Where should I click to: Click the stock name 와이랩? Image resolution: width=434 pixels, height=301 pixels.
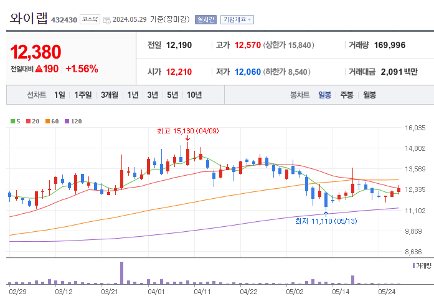coord(29,18)
